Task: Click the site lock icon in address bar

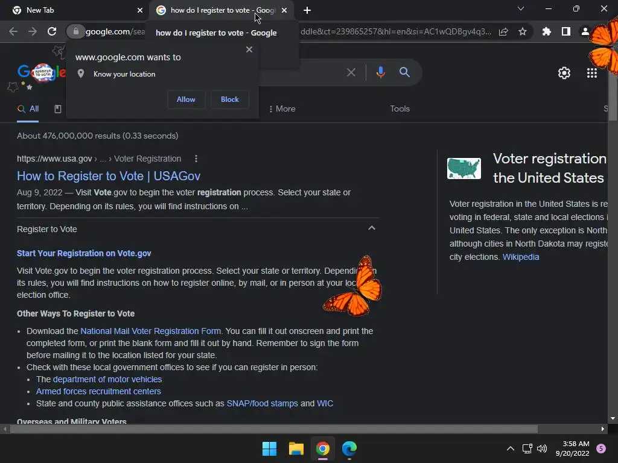Action: coord(75,31)
